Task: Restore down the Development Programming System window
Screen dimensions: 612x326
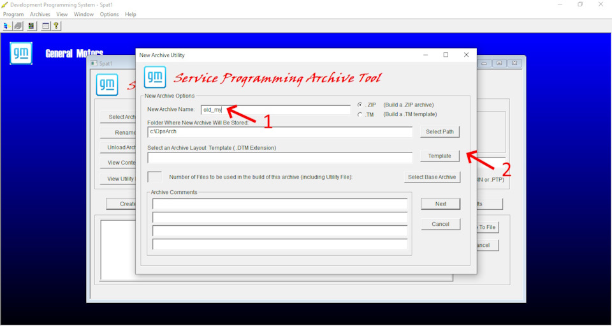Action: click(x=580, y=4)
